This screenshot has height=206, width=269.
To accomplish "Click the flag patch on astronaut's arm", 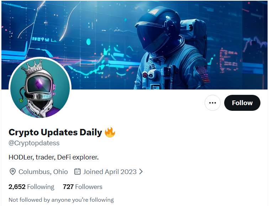I will click(202, 74).
